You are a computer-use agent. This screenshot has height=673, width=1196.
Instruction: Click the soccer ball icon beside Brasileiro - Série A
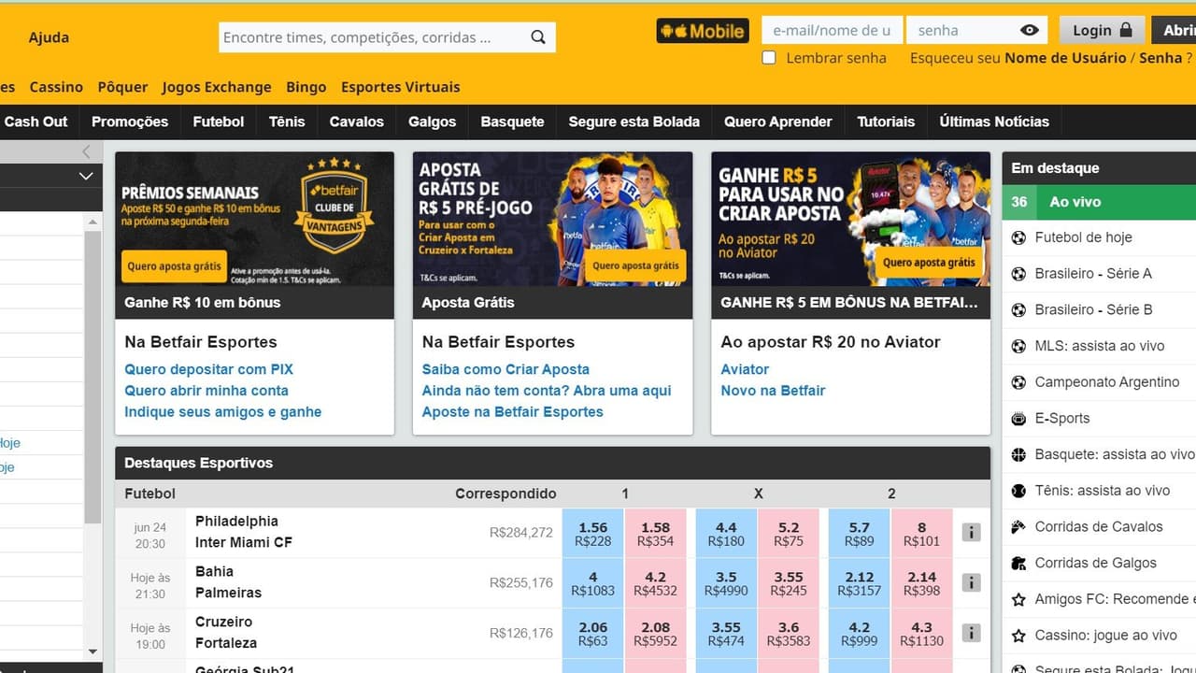(x=1018, y=274)
